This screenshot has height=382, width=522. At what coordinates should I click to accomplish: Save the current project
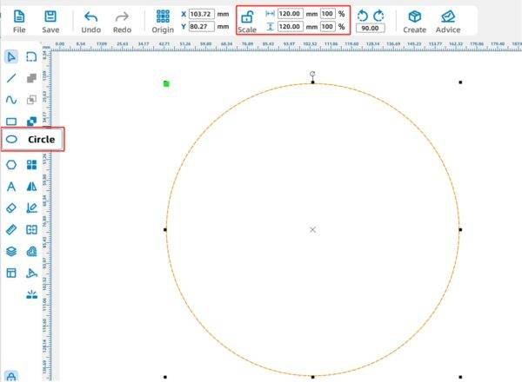(x=50, y=21)
